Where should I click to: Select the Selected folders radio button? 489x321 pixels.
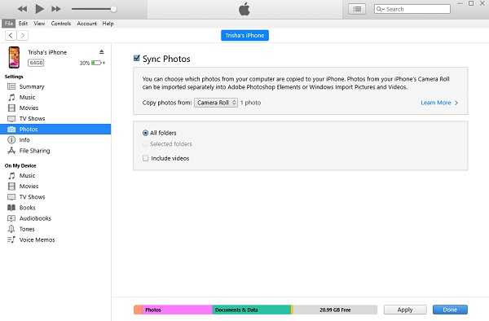(x=145, y=144)
